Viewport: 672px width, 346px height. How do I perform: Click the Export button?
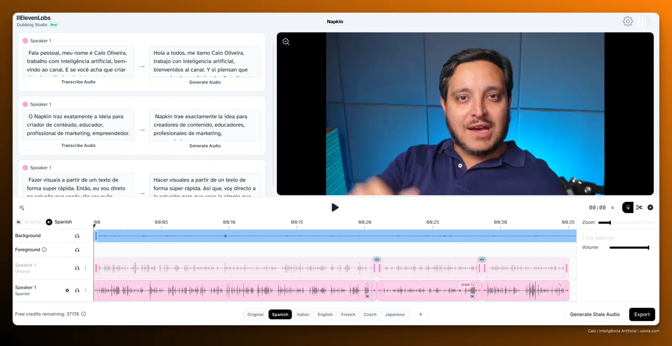pyautogui.click(x=642, y=314)
